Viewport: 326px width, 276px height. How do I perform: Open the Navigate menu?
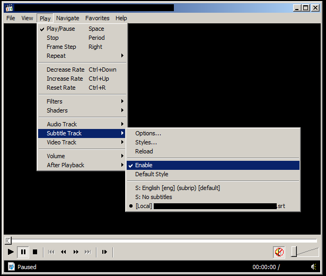point(67,18)
